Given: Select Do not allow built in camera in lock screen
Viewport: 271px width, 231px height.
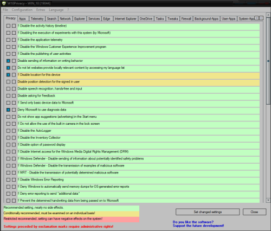Looking at the screenshot, I should point(139,124).
